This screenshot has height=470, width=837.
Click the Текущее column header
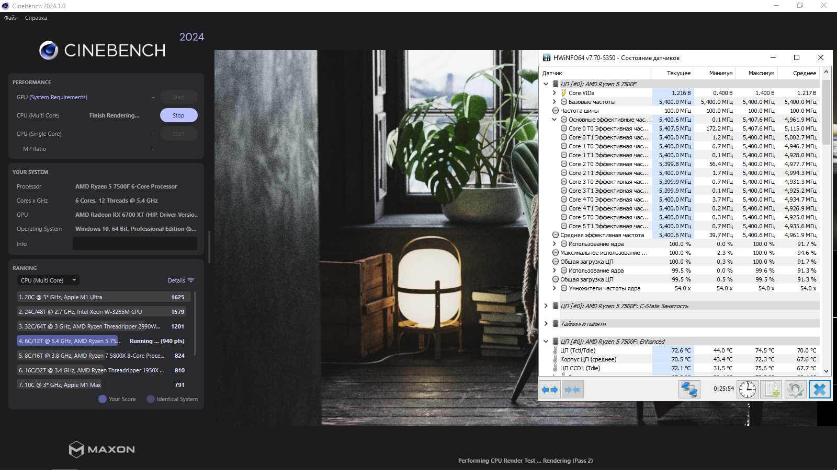673,73
